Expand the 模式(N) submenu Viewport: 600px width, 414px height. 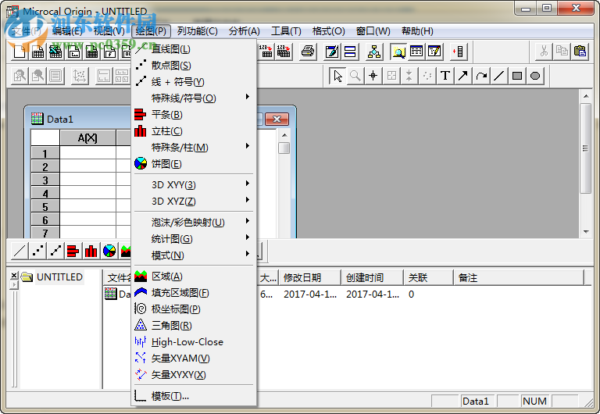coord(194,255)
